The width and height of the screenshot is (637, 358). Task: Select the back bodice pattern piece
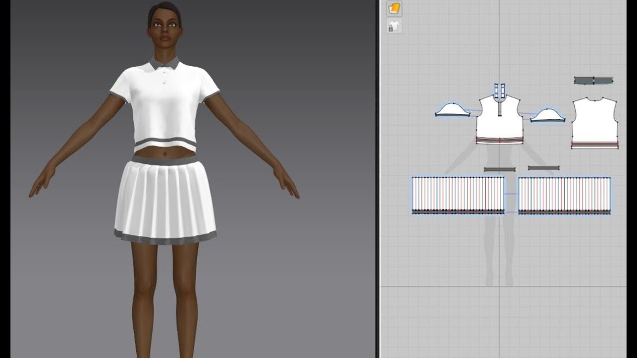pos(595,123)
